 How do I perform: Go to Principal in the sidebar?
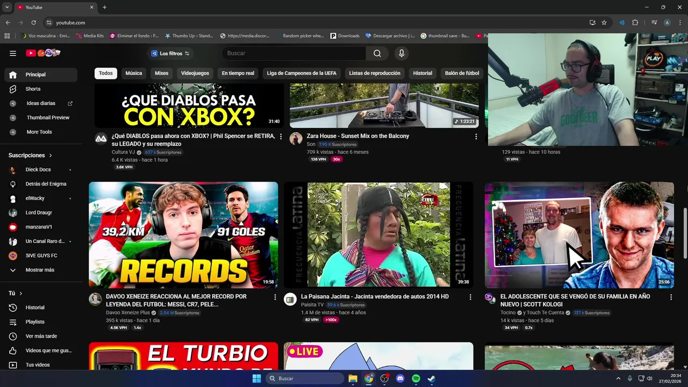click(x=40, y=75)
